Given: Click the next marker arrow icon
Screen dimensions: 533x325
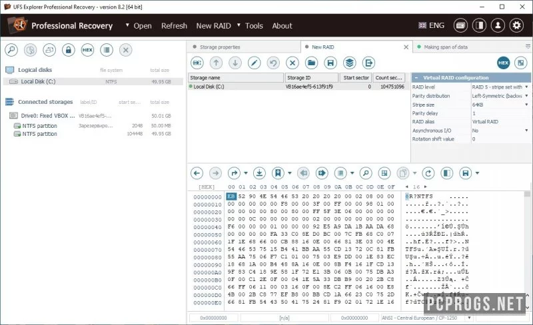Looking at the screenshot, I should (322, 173).
